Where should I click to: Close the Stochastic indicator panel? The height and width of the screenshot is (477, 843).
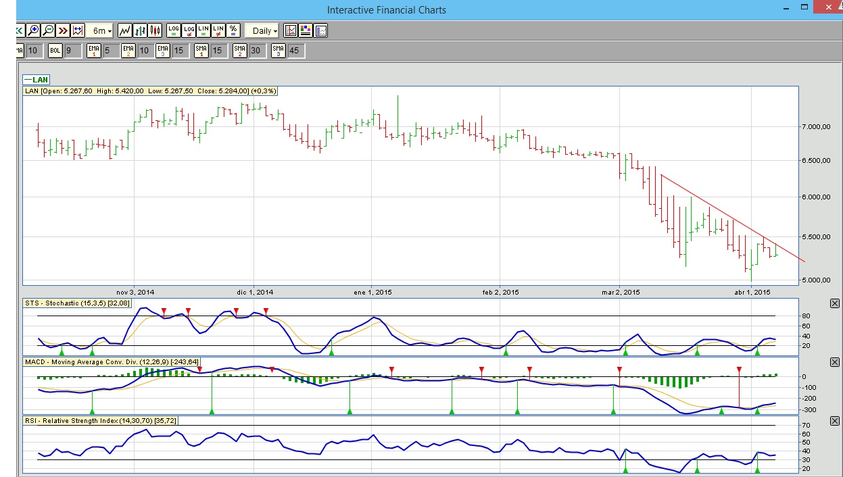pyautogui.click(x=834, y=304)
